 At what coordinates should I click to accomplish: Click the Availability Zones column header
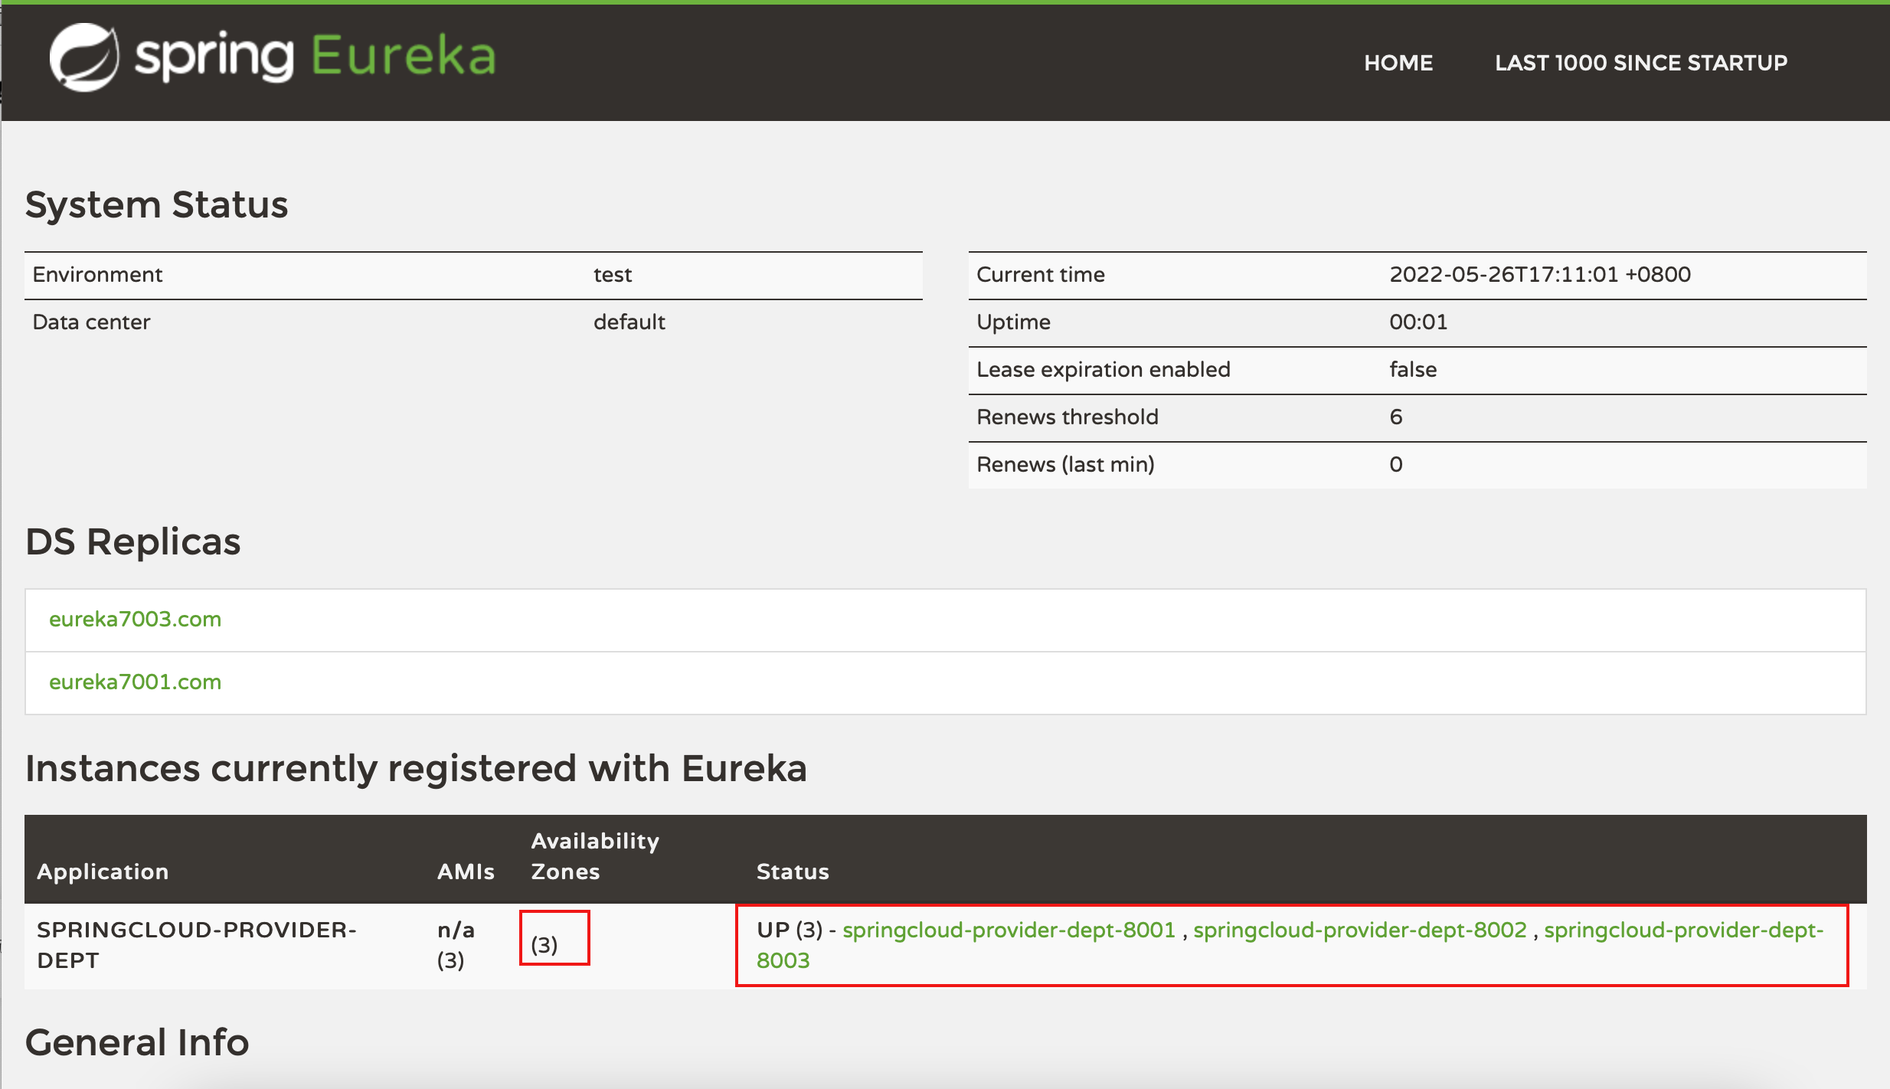[594, 856]
